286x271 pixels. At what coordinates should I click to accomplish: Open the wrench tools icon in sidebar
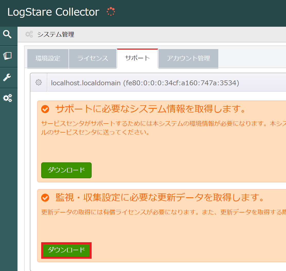[x=7, y=77]
